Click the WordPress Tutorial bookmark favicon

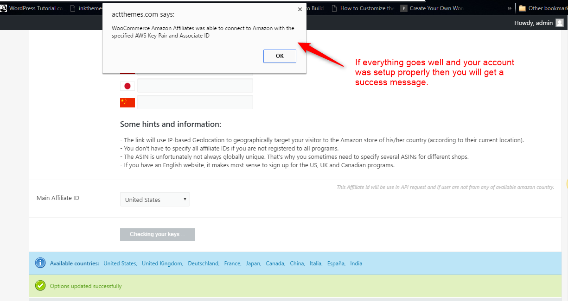[3, 8]
